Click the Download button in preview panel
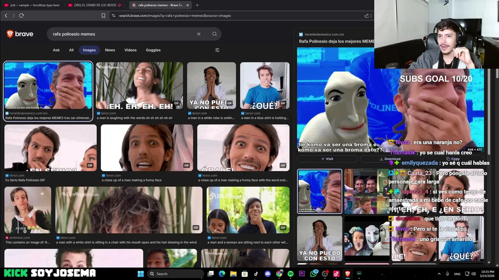499x280 pixels. coord(390,159)
